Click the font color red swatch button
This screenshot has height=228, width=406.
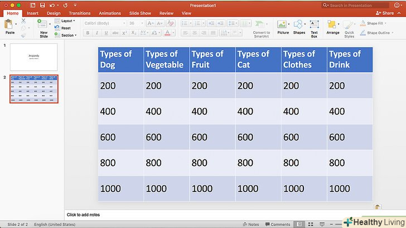pyautogui.click(x=167, y=33)
